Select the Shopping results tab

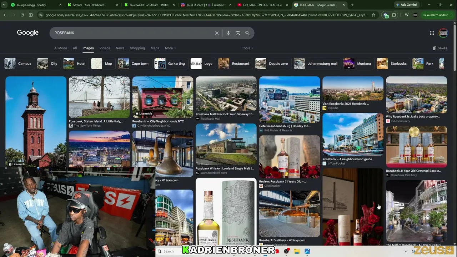137,48
